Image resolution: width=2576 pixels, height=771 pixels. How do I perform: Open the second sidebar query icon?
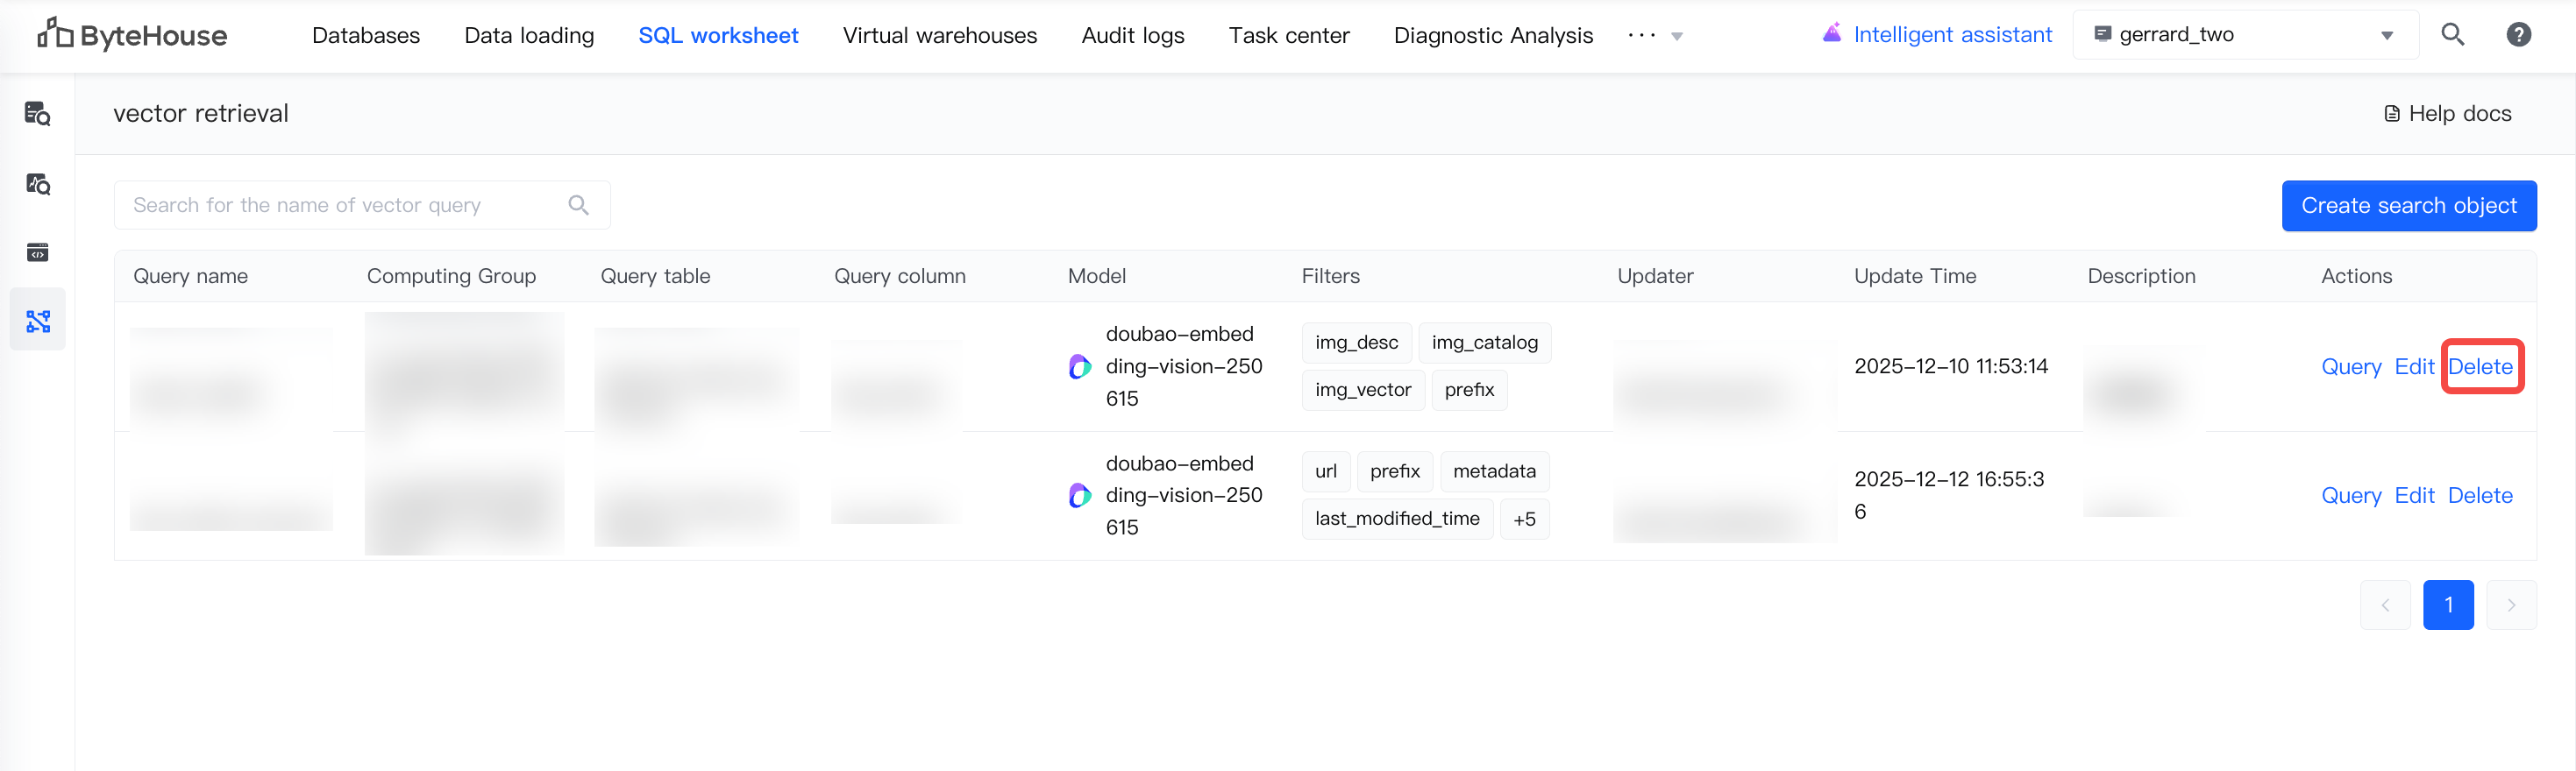tap(38, 184)
